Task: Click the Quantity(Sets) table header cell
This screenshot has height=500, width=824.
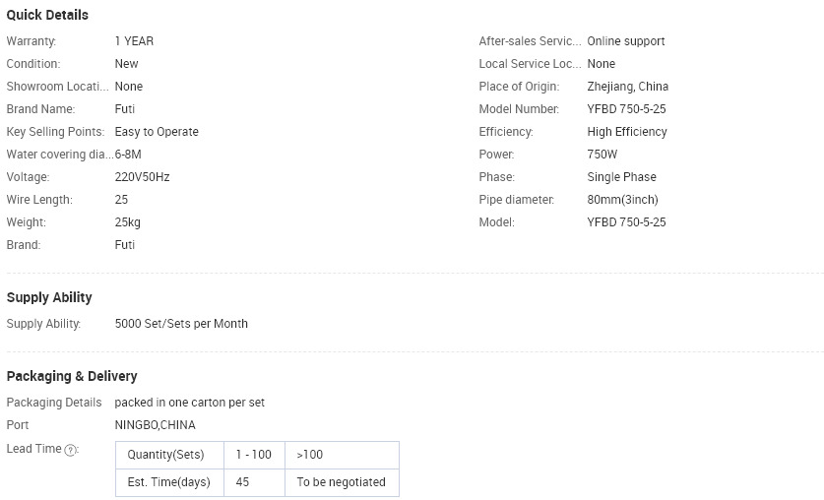Action: point(169,455)
